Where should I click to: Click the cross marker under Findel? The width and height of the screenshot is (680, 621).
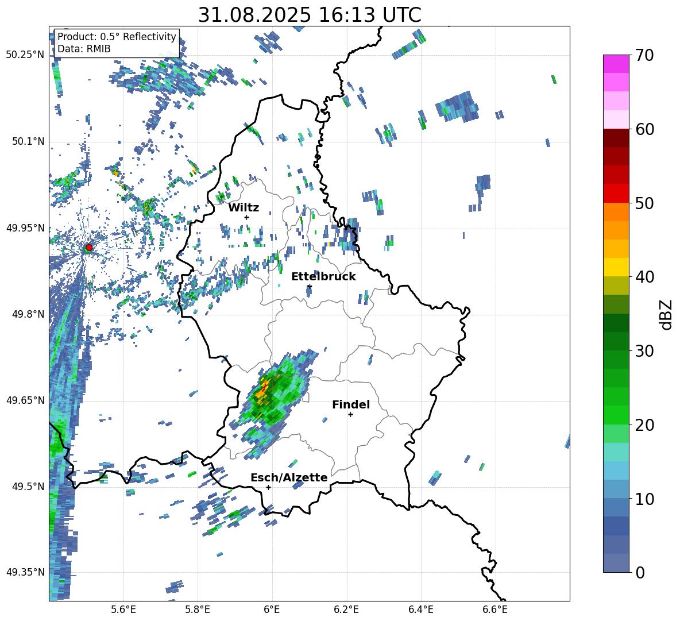coord(350,415)
